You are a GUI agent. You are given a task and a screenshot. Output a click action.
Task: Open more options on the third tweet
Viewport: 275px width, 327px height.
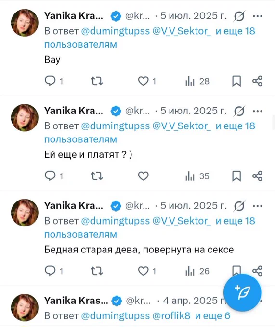pyautogui.click(x=258, y=206)
